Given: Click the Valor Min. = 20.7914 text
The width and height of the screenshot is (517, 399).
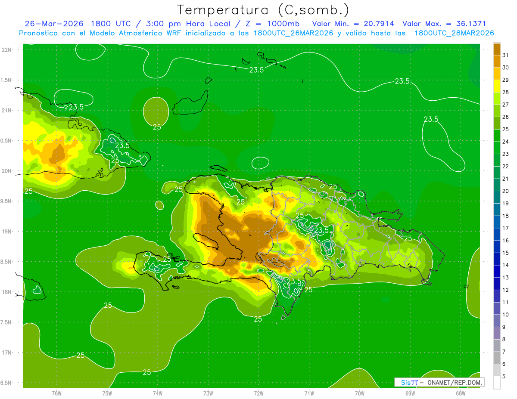Looking at the screenshot, I should [353, 24].
